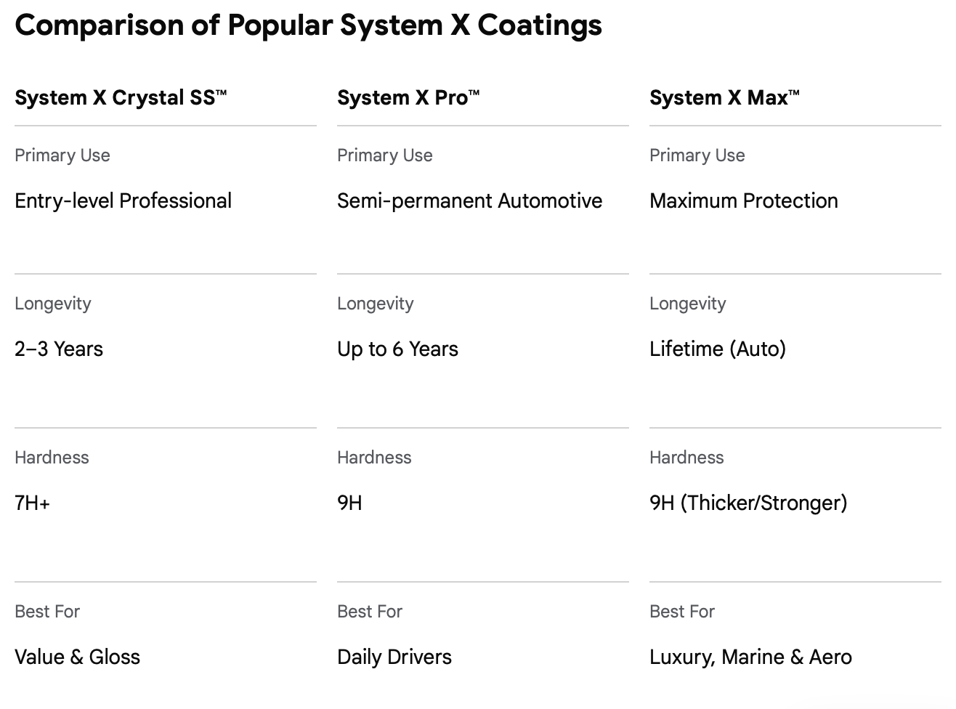Select the "Maximum Protection" value
The height and width of the screenshot is (709, 956).
[743, 201]
